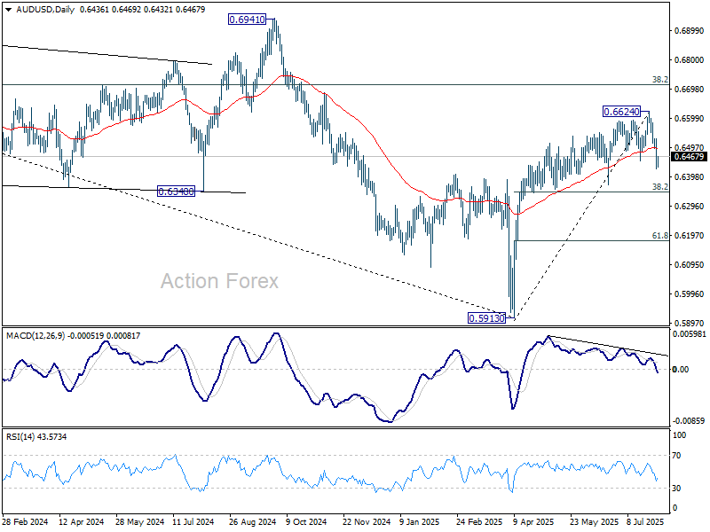710x532 pixels.
Task: Click the upper 38.2 Fibonacci level label
Action: coord(660,80)
